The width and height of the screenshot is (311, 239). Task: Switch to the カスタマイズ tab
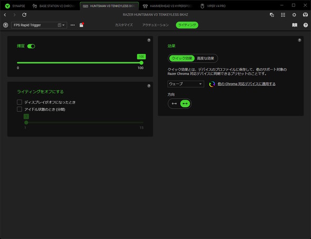124,25
